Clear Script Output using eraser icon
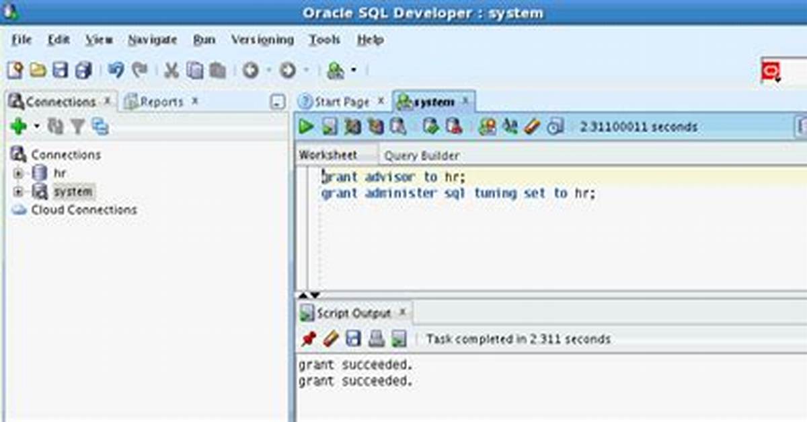 (x=330, y=339)
